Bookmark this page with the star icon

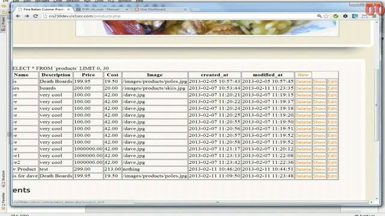coord(326,16)
